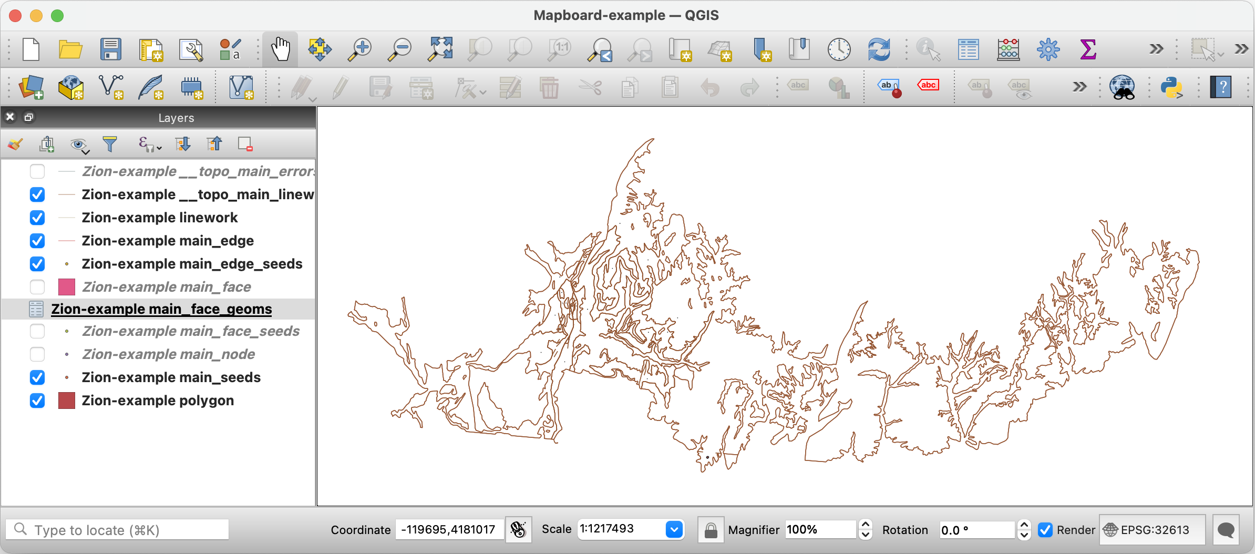Image resolution: width=1255 pixels, height=554 pixels.
Task: Open the attribute table icon
Action: [968, 49]
